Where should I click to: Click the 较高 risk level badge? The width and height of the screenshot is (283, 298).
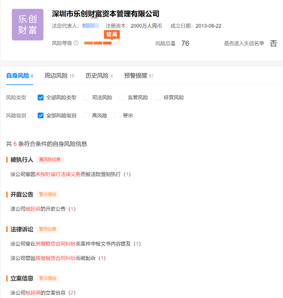pos(112,34)
